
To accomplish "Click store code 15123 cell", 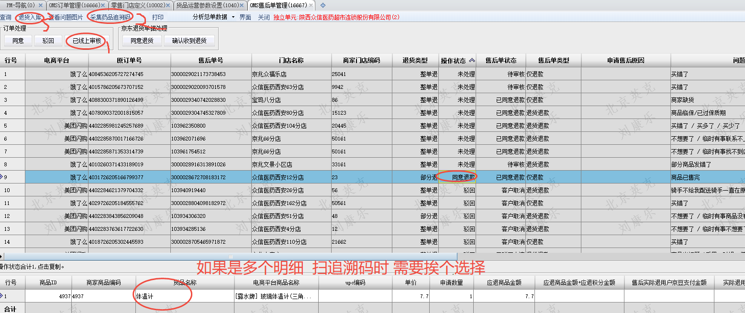I will (x=361, y=113).
